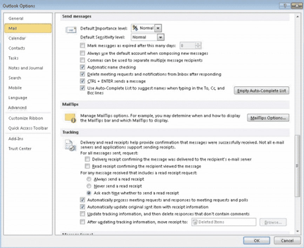Screen dimensions: 304x248
Task: Open the General options category
Action: coord(28,19)
